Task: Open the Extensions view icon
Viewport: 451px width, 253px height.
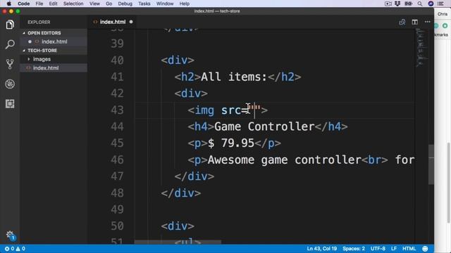Action: (10, 103)
